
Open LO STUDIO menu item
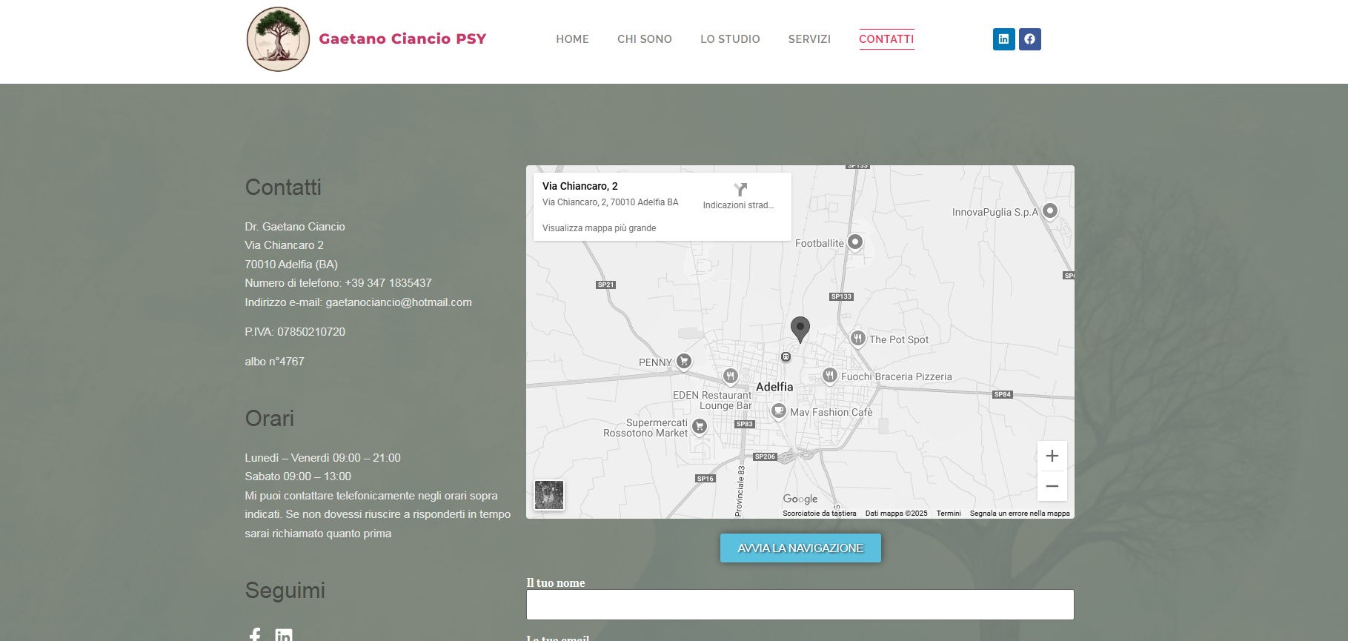click(x=730, y=39)
